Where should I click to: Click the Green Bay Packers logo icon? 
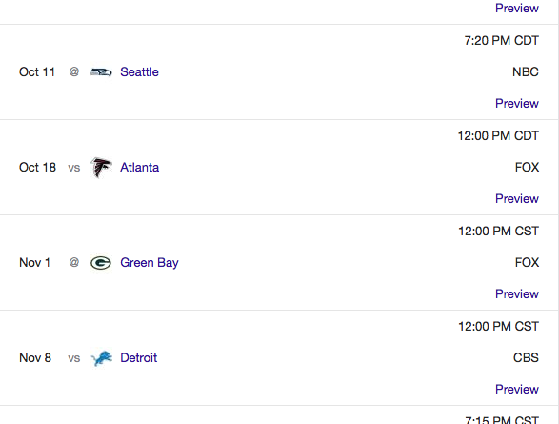pyautogui.click(x=101, y=263)
